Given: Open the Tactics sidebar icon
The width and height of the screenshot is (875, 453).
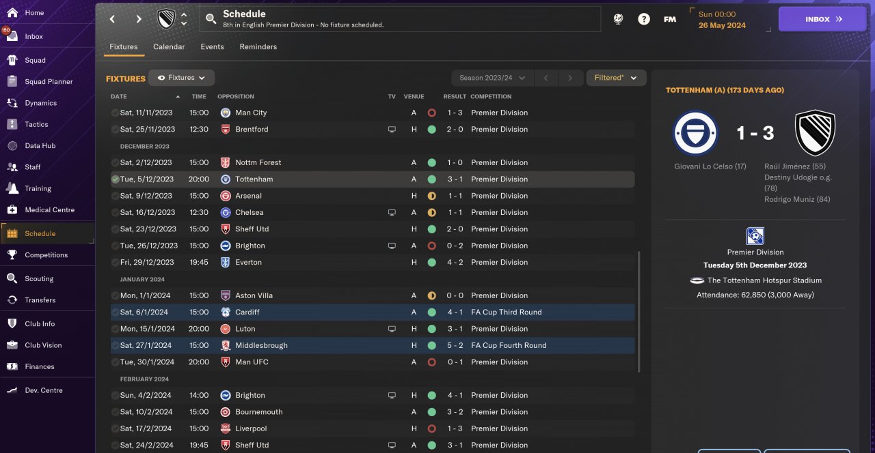Looking at the screenshot, I should coord(12,124).
